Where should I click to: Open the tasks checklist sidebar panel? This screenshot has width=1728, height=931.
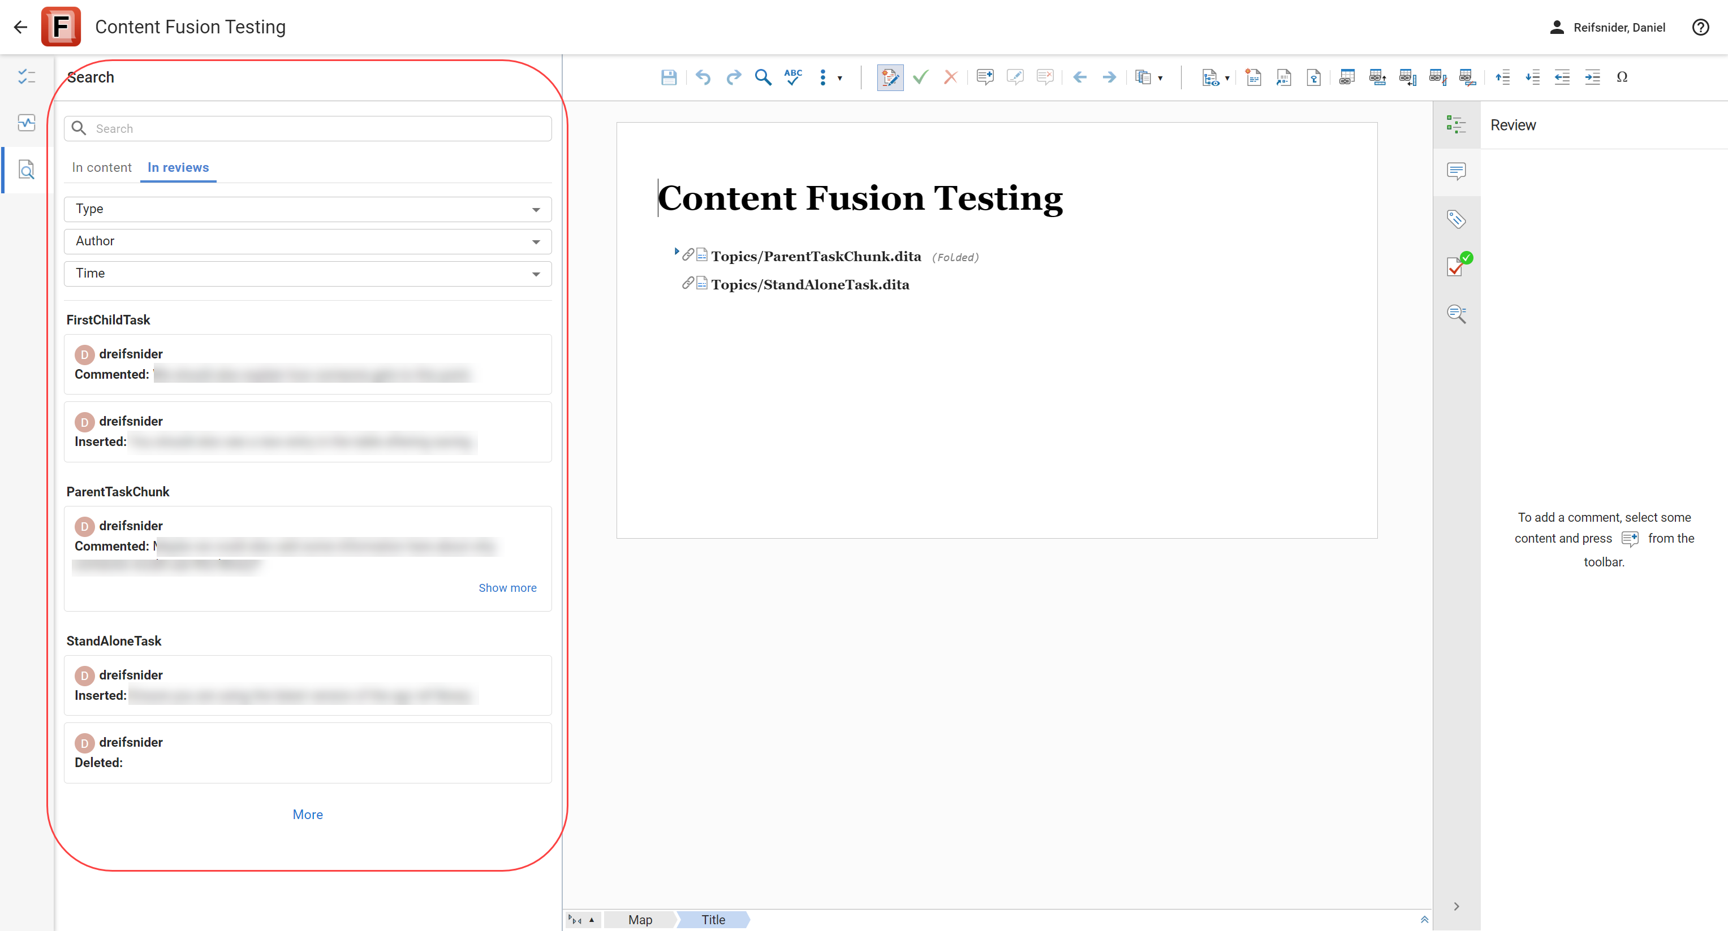pos(27,77)
